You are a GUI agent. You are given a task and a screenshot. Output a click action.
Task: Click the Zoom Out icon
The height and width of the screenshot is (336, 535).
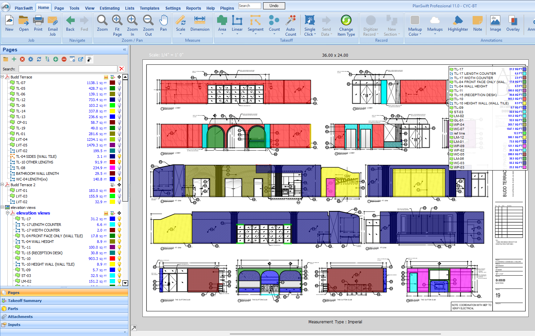(148, 21)
